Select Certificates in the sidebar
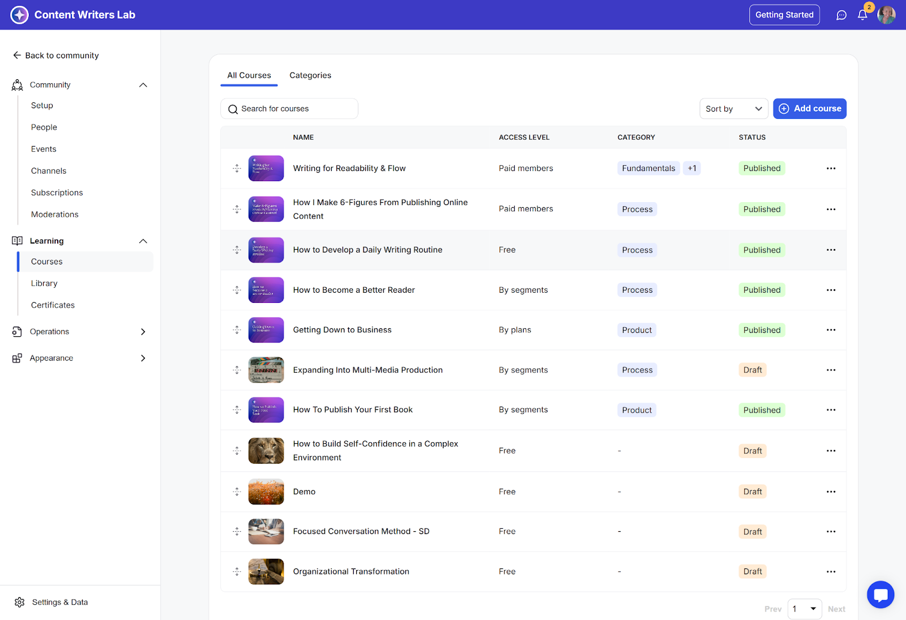 pos(53,305)
